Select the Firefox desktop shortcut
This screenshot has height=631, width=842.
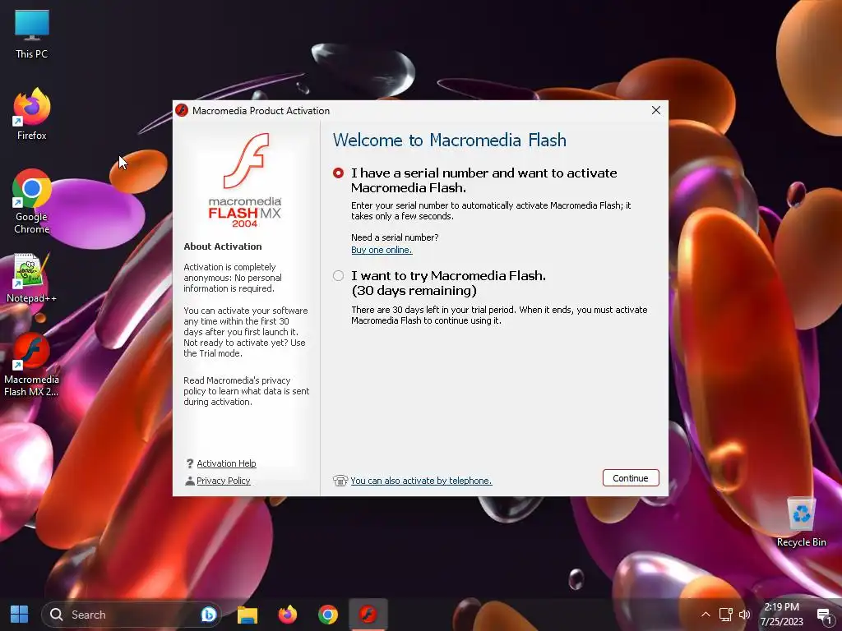click(x=32, y=113)
